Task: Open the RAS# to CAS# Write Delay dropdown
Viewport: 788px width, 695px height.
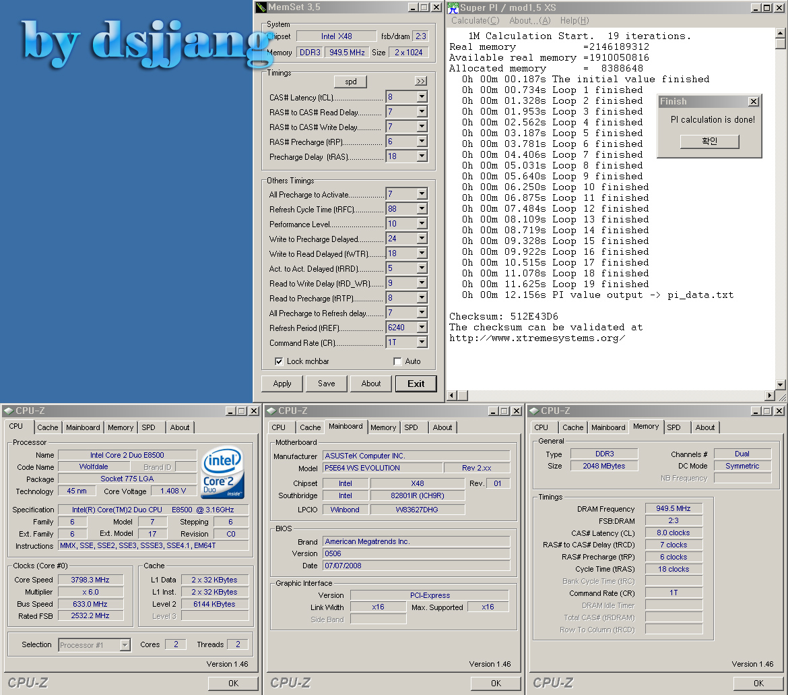Action: point(422,127)
